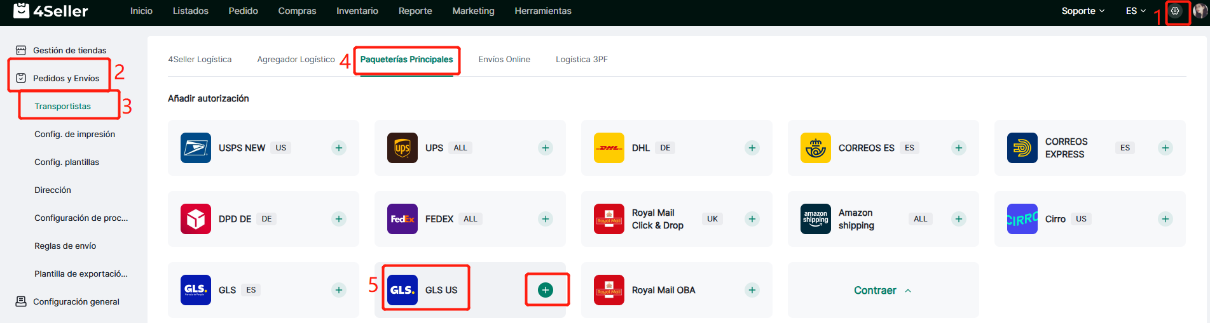Open the Reporte menu
This screenshot has width=1210, height=323.
coord(415,11)
